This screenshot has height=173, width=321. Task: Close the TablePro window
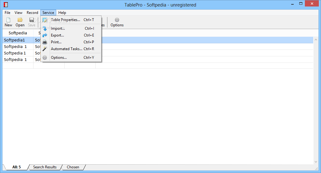(x=312, y=4)
